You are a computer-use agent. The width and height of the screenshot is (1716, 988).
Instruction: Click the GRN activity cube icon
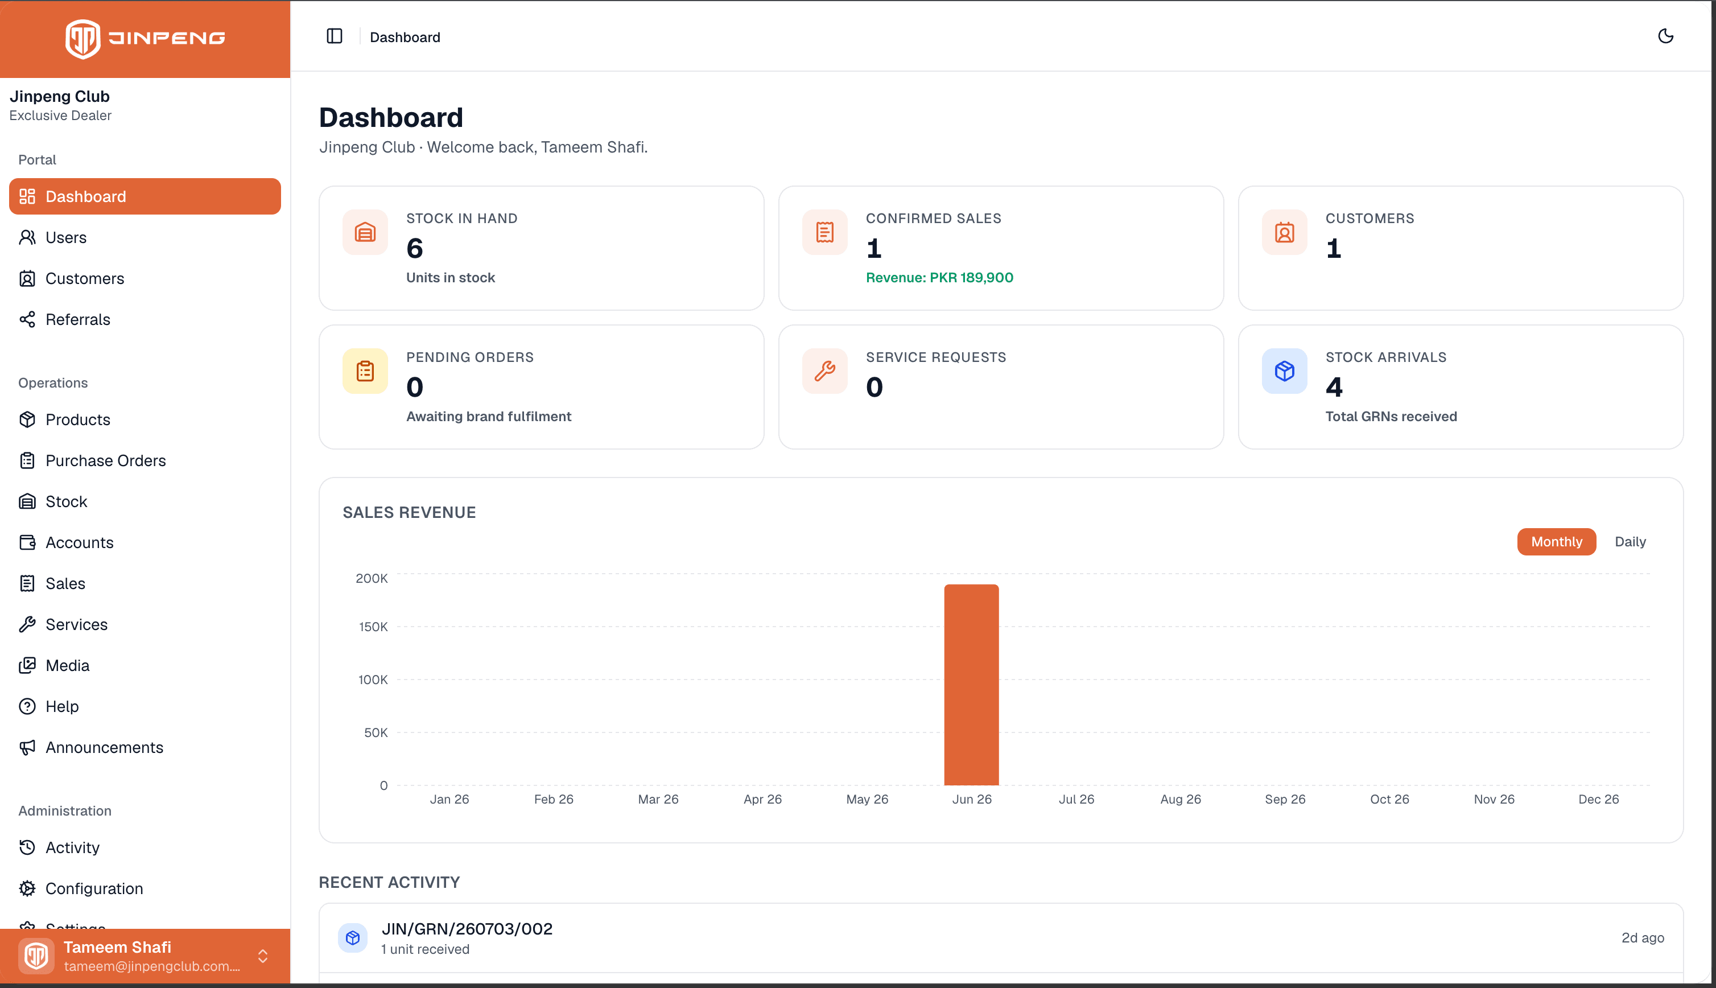353,938
